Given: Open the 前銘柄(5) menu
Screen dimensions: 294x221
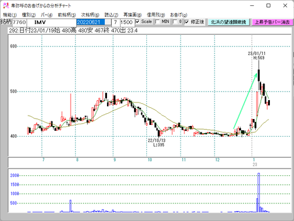Looking at the screenshot, I should point(67,15).
